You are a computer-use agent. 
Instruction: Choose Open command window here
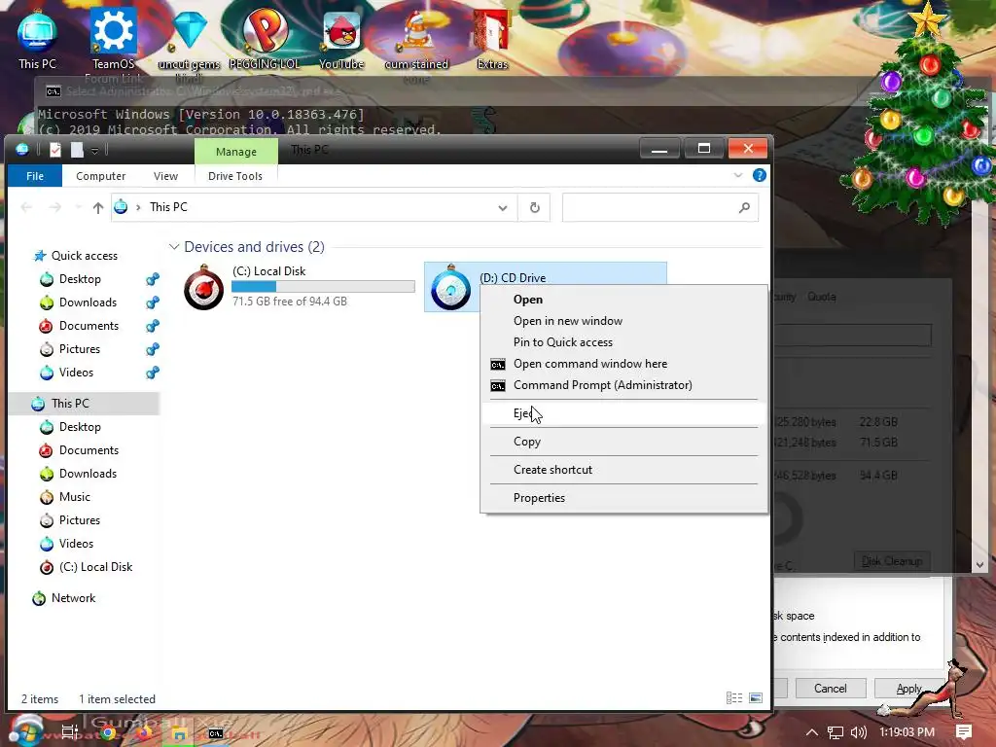coord(623,364)
